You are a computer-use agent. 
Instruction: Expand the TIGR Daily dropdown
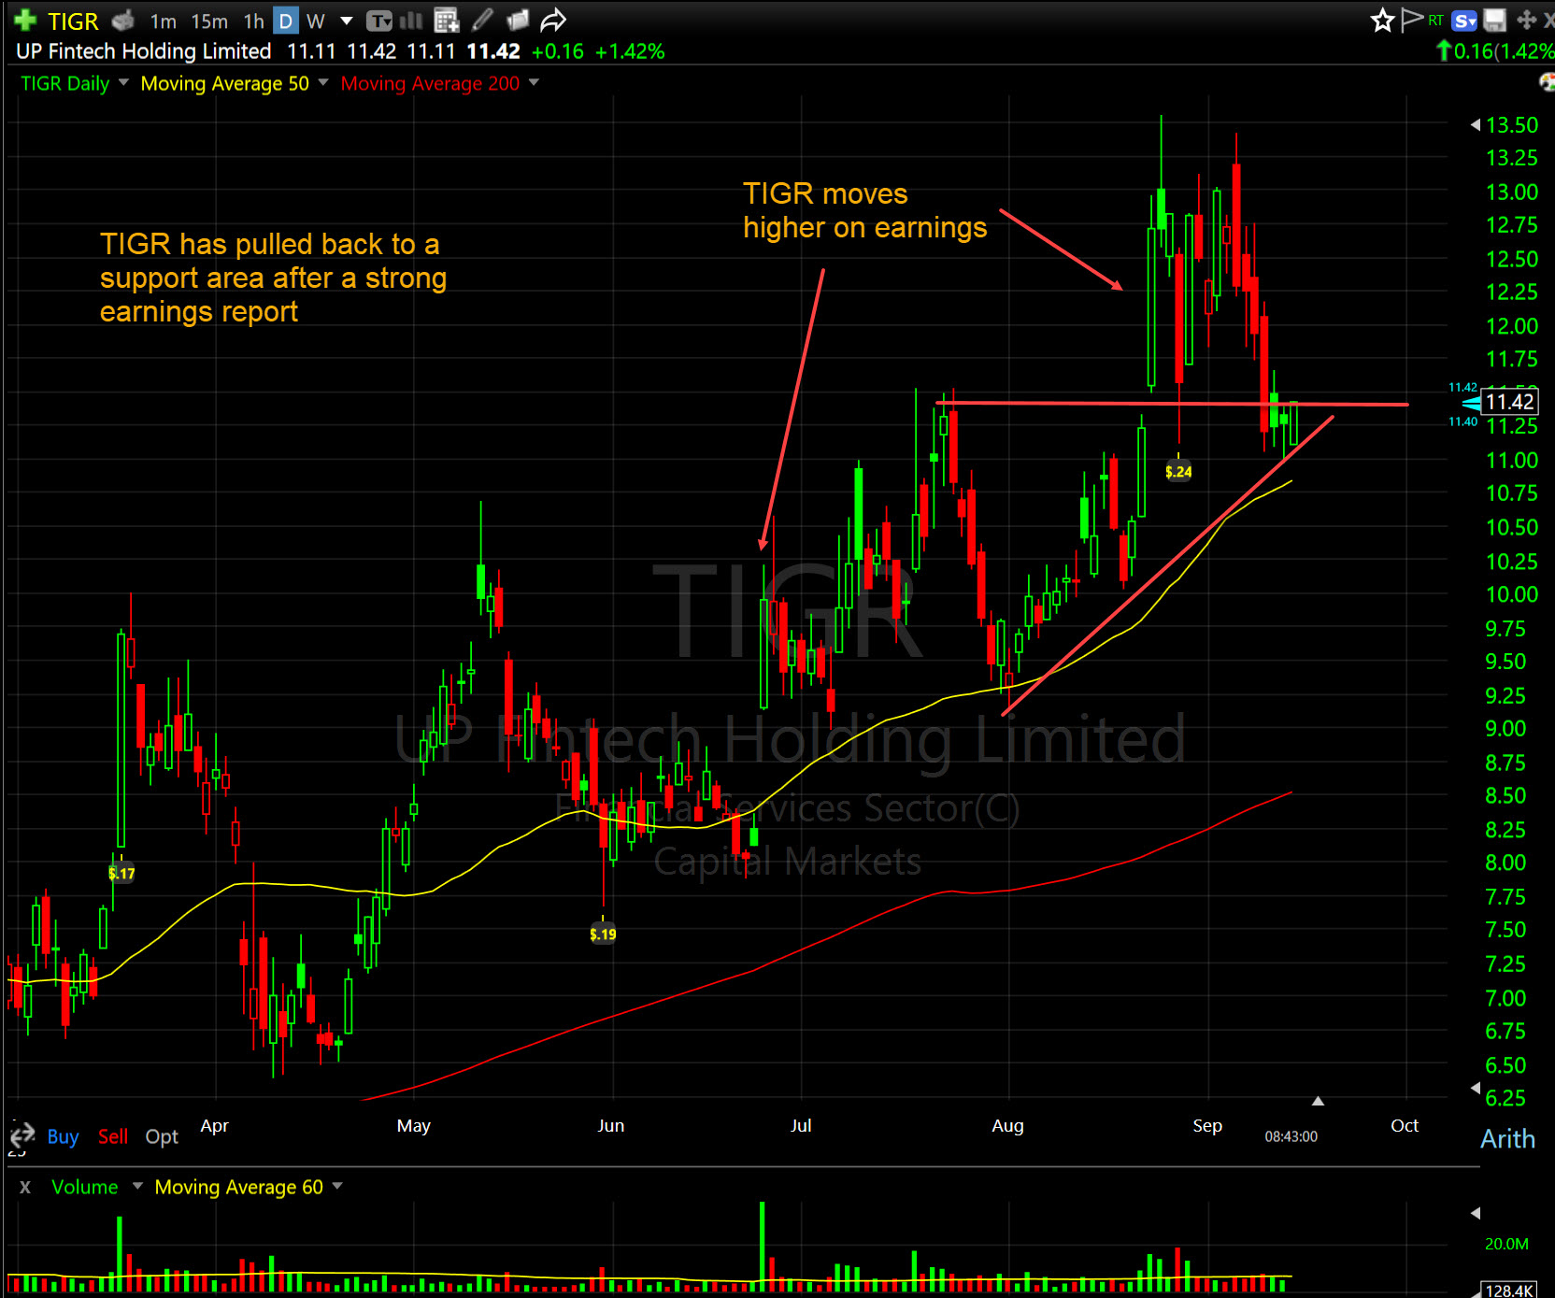pyautogui.click(x=123, y=82)
